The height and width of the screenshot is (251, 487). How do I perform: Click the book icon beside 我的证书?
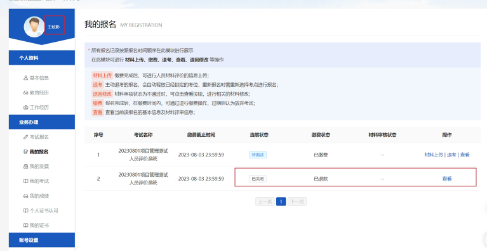tap(26, 226)
